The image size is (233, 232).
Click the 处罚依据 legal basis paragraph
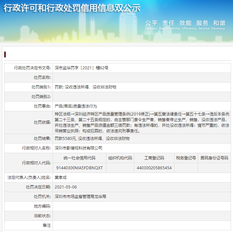click(141, 122)
